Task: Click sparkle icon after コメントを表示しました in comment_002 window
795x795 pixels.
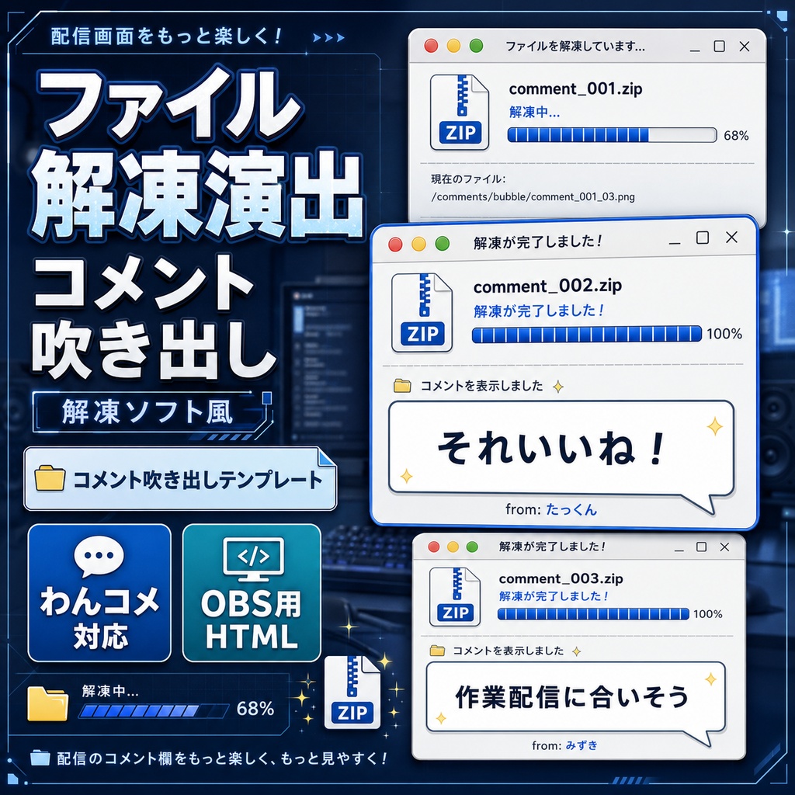Action: coord(557,387)
